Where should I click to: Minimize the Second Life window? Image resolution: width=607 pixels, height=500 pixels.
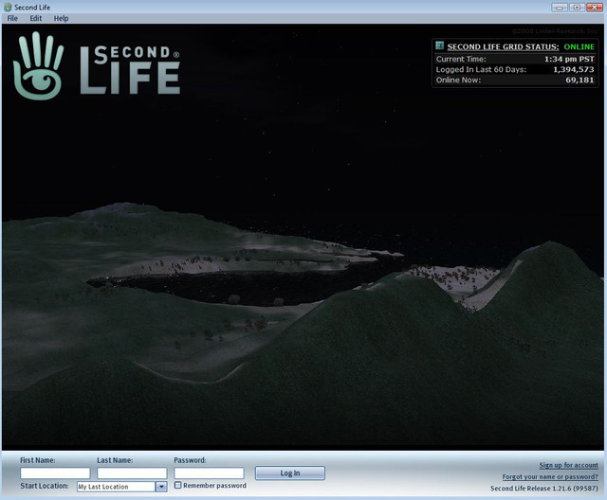560,8
